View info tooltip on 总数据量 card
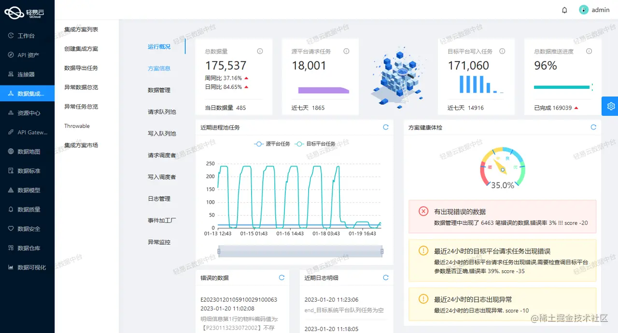 pos(260,51)
